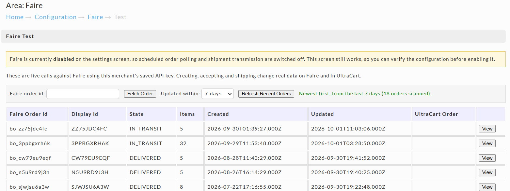Select DELIVERED state of order CW79EU9EQF
510x191 pixels.
(x=151, y=158)
